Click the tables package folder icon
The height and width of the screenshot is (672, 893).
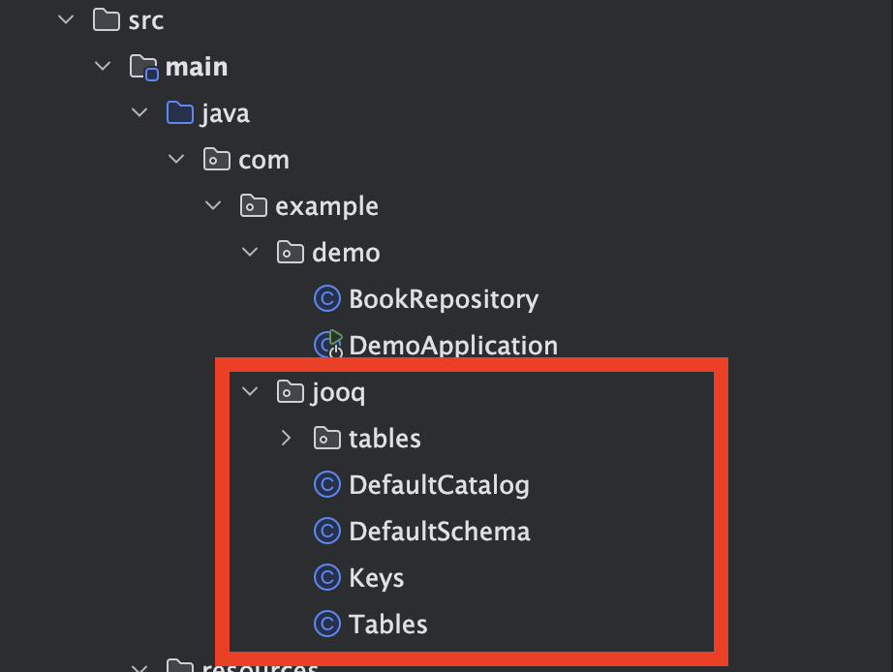(327, 438)
